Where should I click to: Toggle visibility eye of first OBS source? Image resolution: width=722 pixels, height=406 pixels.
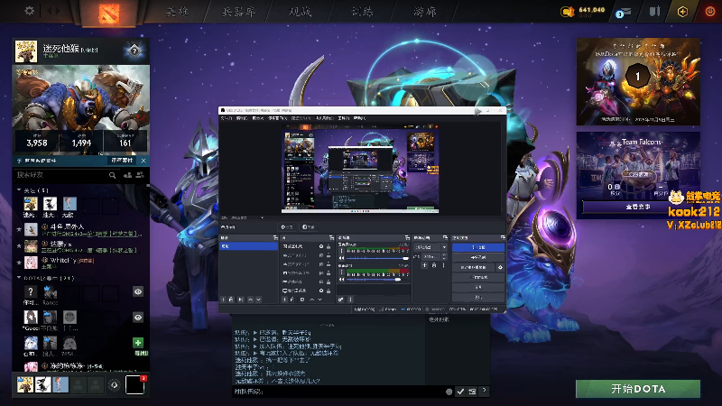321,246
